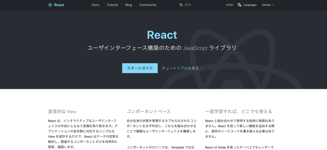Click the スタートガイド button
The image size is (327, 150).
140,68
